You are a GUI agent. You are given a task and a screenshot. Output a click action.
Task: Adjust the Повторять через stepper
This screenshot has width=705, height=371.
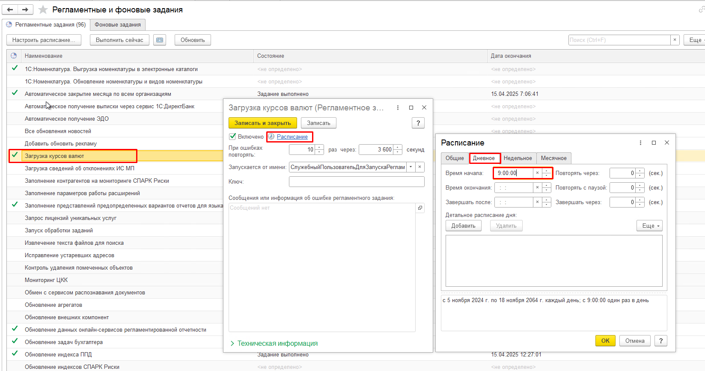coord(640,173)
